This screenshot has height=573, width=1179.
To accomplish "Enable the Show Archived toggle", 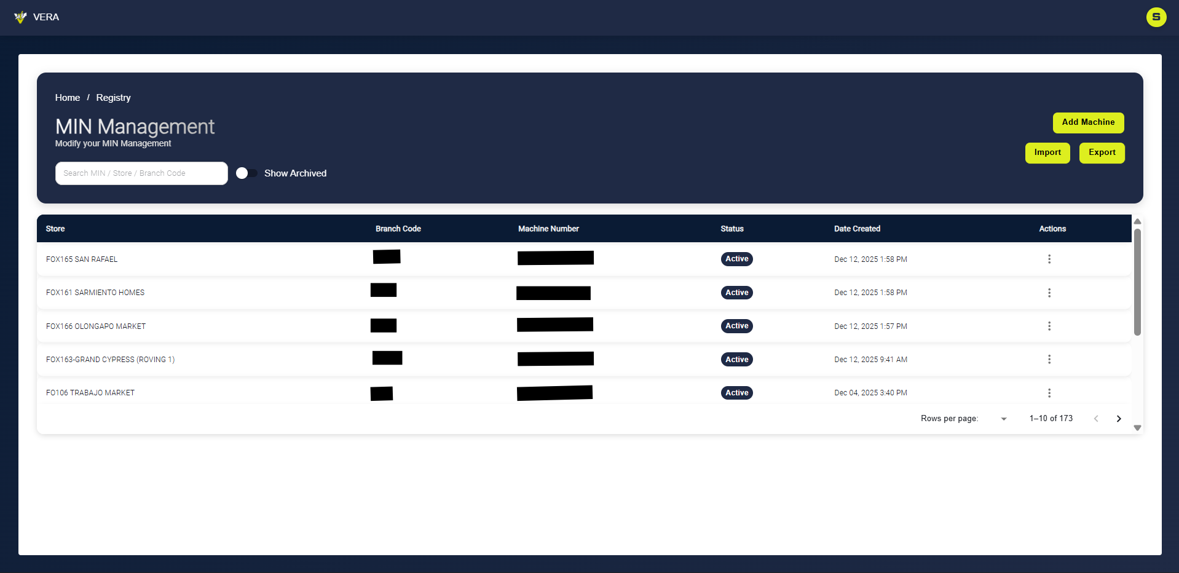I will pyautogui.click(x=246, y=173).
